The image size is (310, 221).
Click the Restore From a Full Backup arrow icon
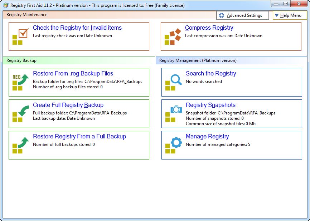[20, 145]
